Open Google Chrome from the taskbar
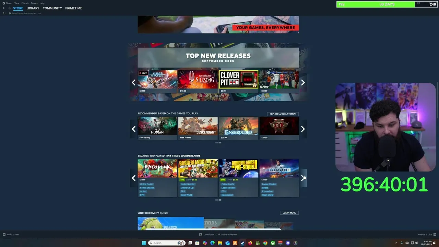Viewport: 439px width, 247px height. coord(265,243)
